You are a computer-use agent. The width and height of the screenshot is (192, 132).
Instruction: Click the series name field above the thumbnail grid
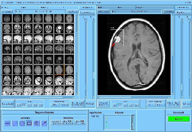pyautogui.click(x=40, y=12)
